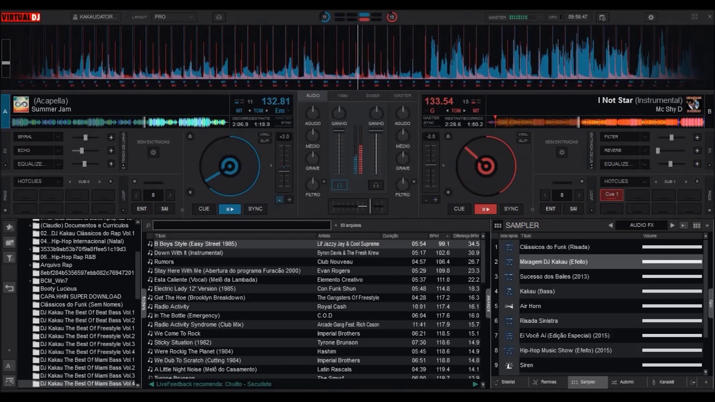Image resolution: width=715 pixels, height=402 pixels.
Task: Click deck B ENT loop-in button
Action: pos(551,209)
